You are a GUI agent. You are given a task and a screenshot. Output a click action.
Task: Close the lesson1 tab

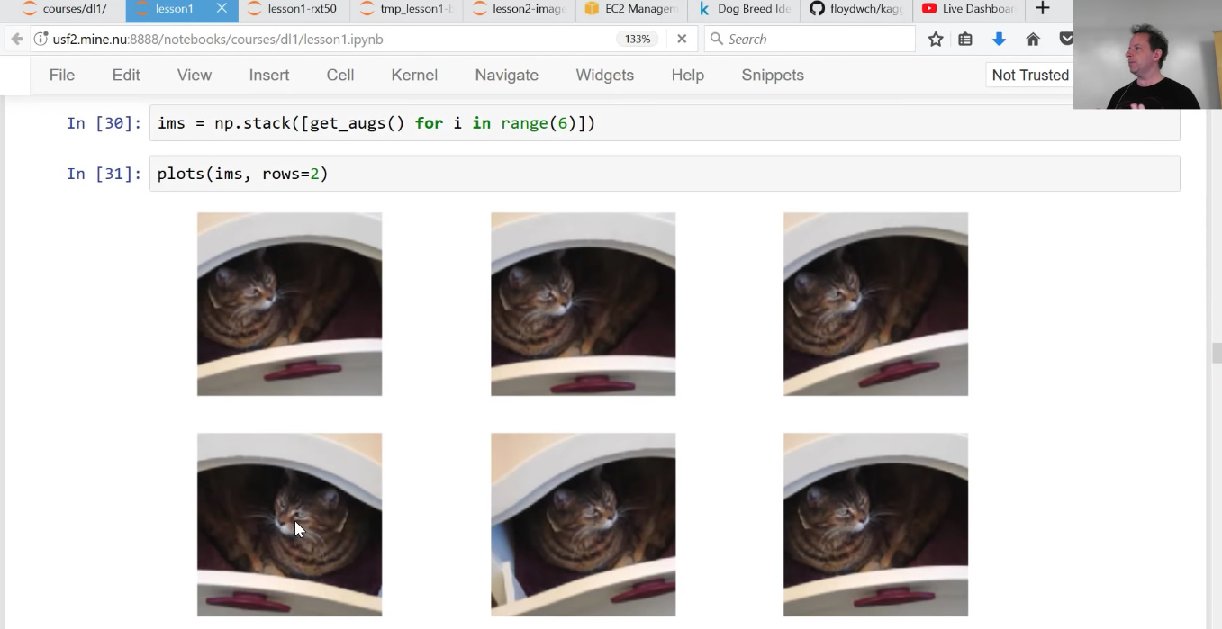coord(222,9)
